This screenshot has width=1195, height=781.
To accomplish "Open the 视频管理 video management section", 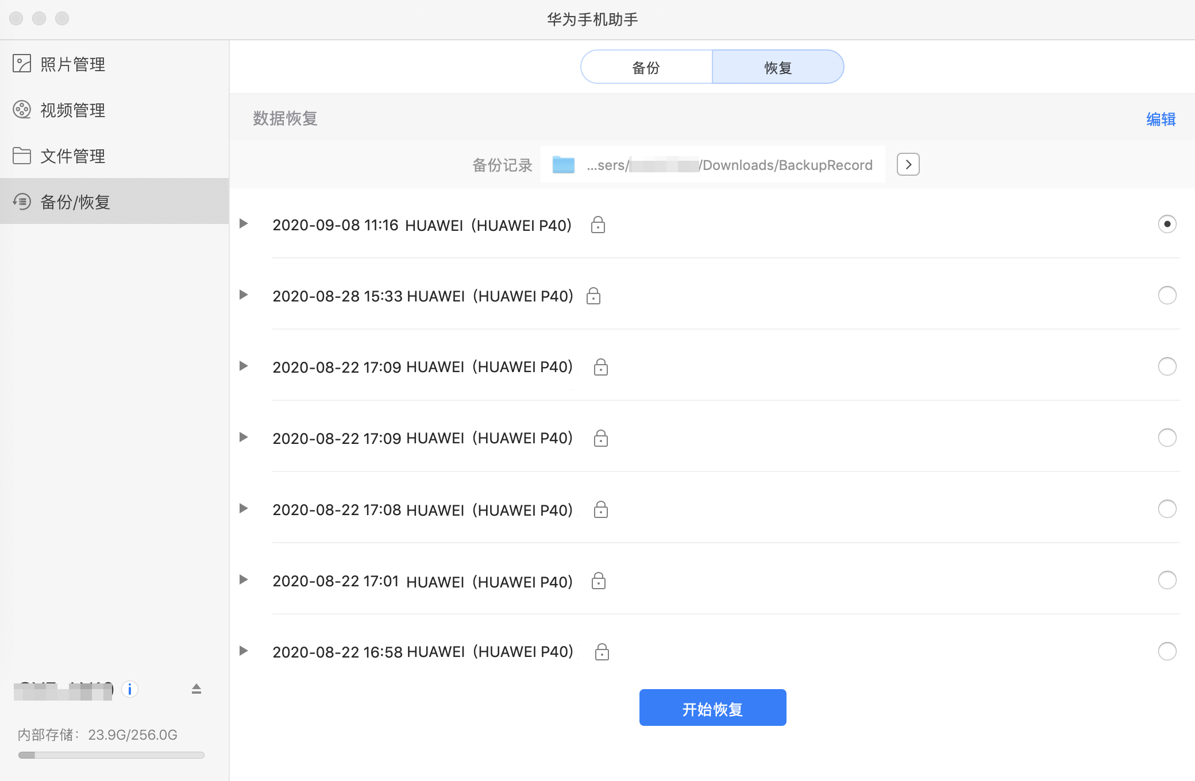I will pos(71,110).
